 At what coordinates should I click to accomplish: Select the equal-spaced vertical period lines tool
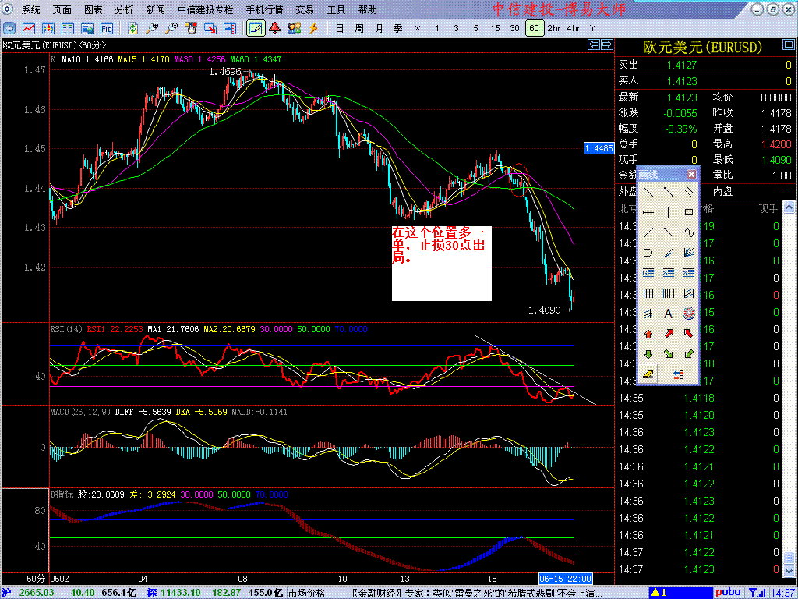(x=648, y=293)
